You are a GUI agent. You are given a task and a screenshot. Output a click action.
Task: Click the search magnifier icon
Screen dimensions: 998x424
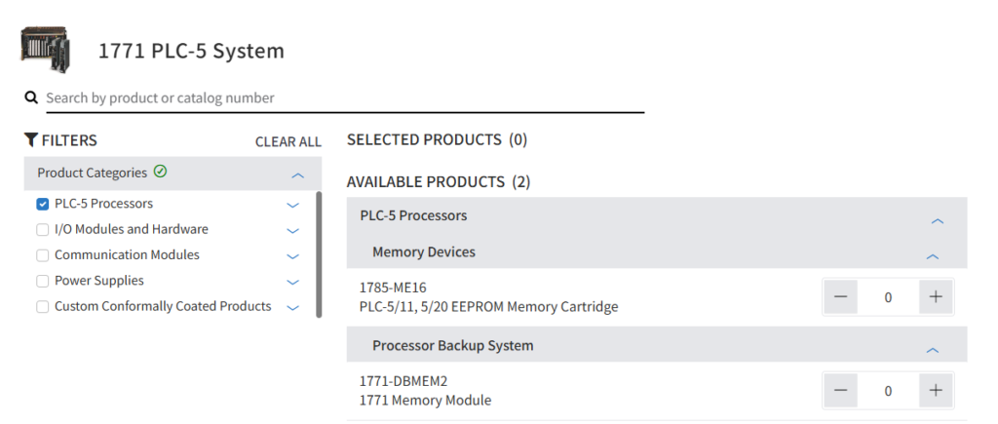(31, 97)
